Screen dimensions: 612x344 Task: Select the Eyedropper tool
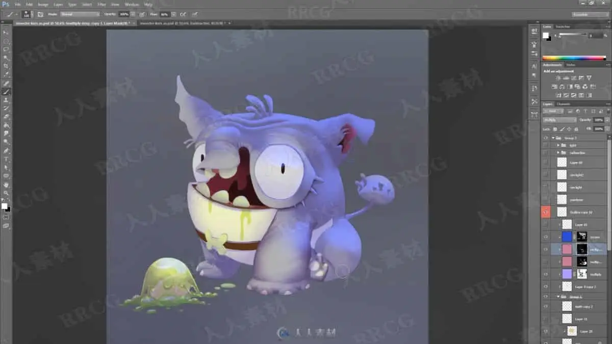click(x=7, y=75)
